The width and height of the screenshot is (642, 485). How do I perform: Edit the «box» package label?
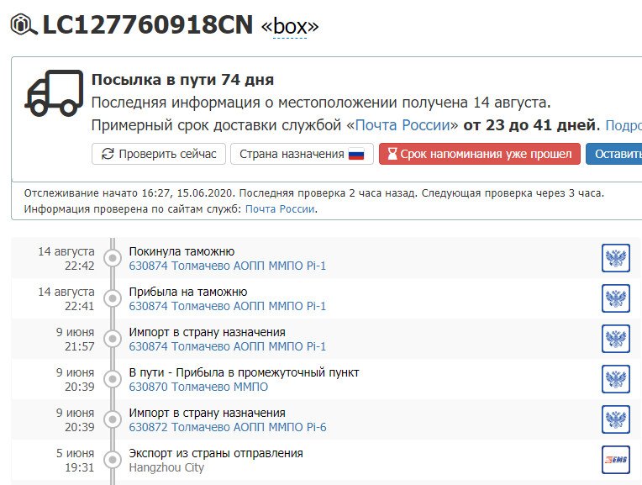click(x=290, y=27)
